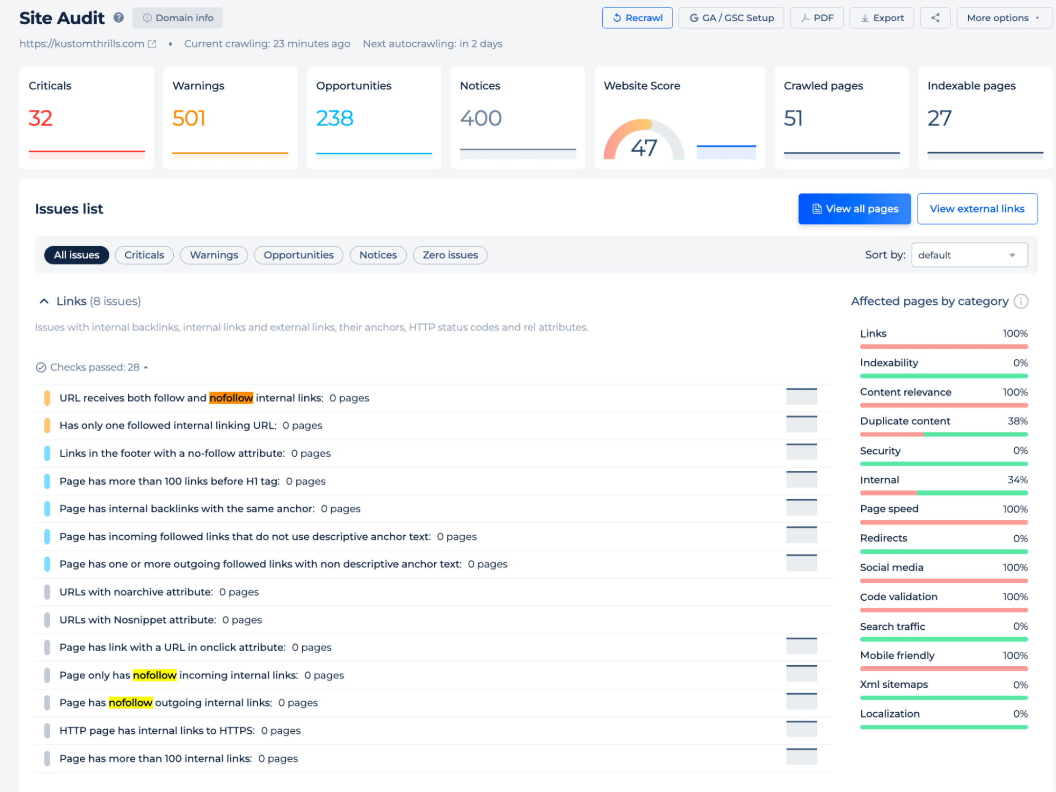
Task: Click the View all pages button
Action: pyautogui.click(x=854, y=209)
